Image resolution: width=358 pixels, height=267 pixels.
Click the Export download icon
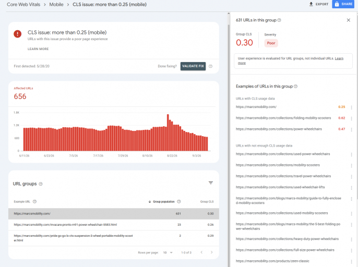click(311, 4)
